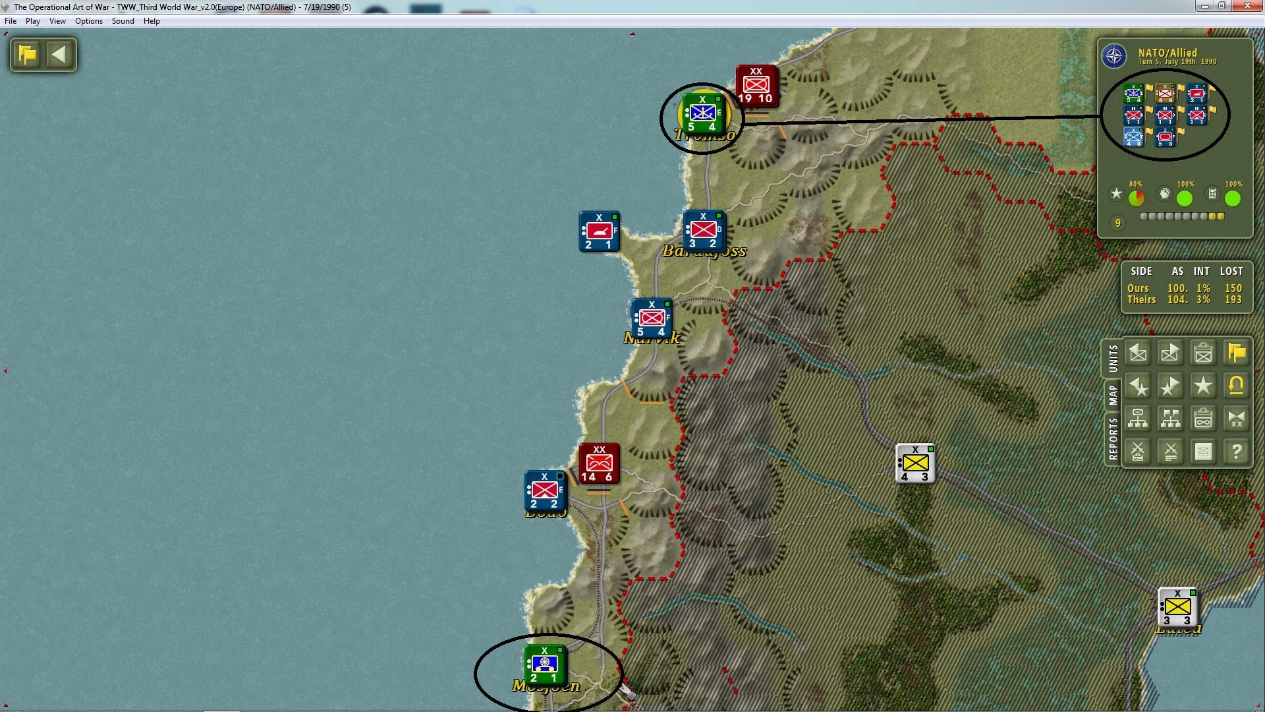
Task: Open the View menu
Action: [57, 21]
